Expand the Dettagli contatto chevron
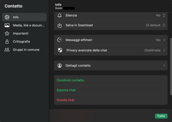172x122 pixels. pyautogui.click(x=164, y=65)
